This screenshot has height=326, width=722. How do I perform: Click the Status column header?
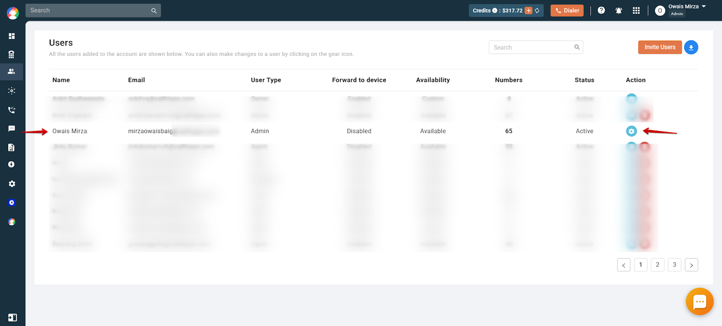pyautogui.click(x=584, y=80)
